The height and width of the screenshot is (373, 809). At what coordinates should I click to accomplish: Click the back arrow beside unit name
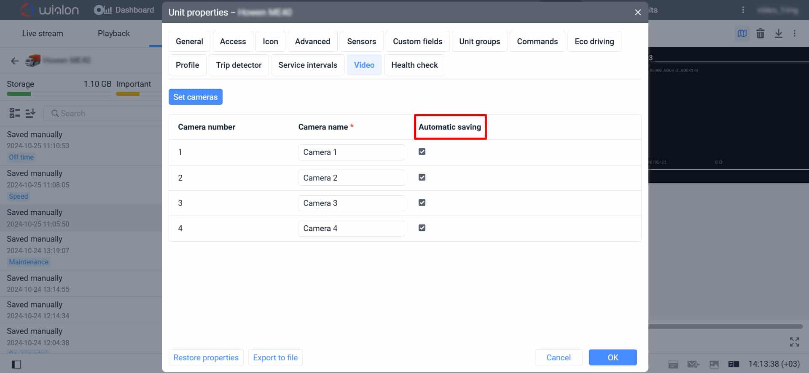pos(15,61)
